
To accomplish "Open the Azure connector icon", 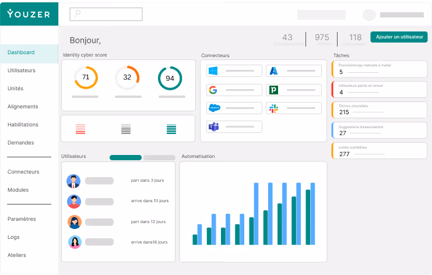I will pos(273,70).
